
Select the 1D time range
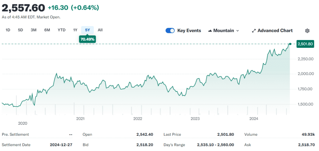pos(8,30)
